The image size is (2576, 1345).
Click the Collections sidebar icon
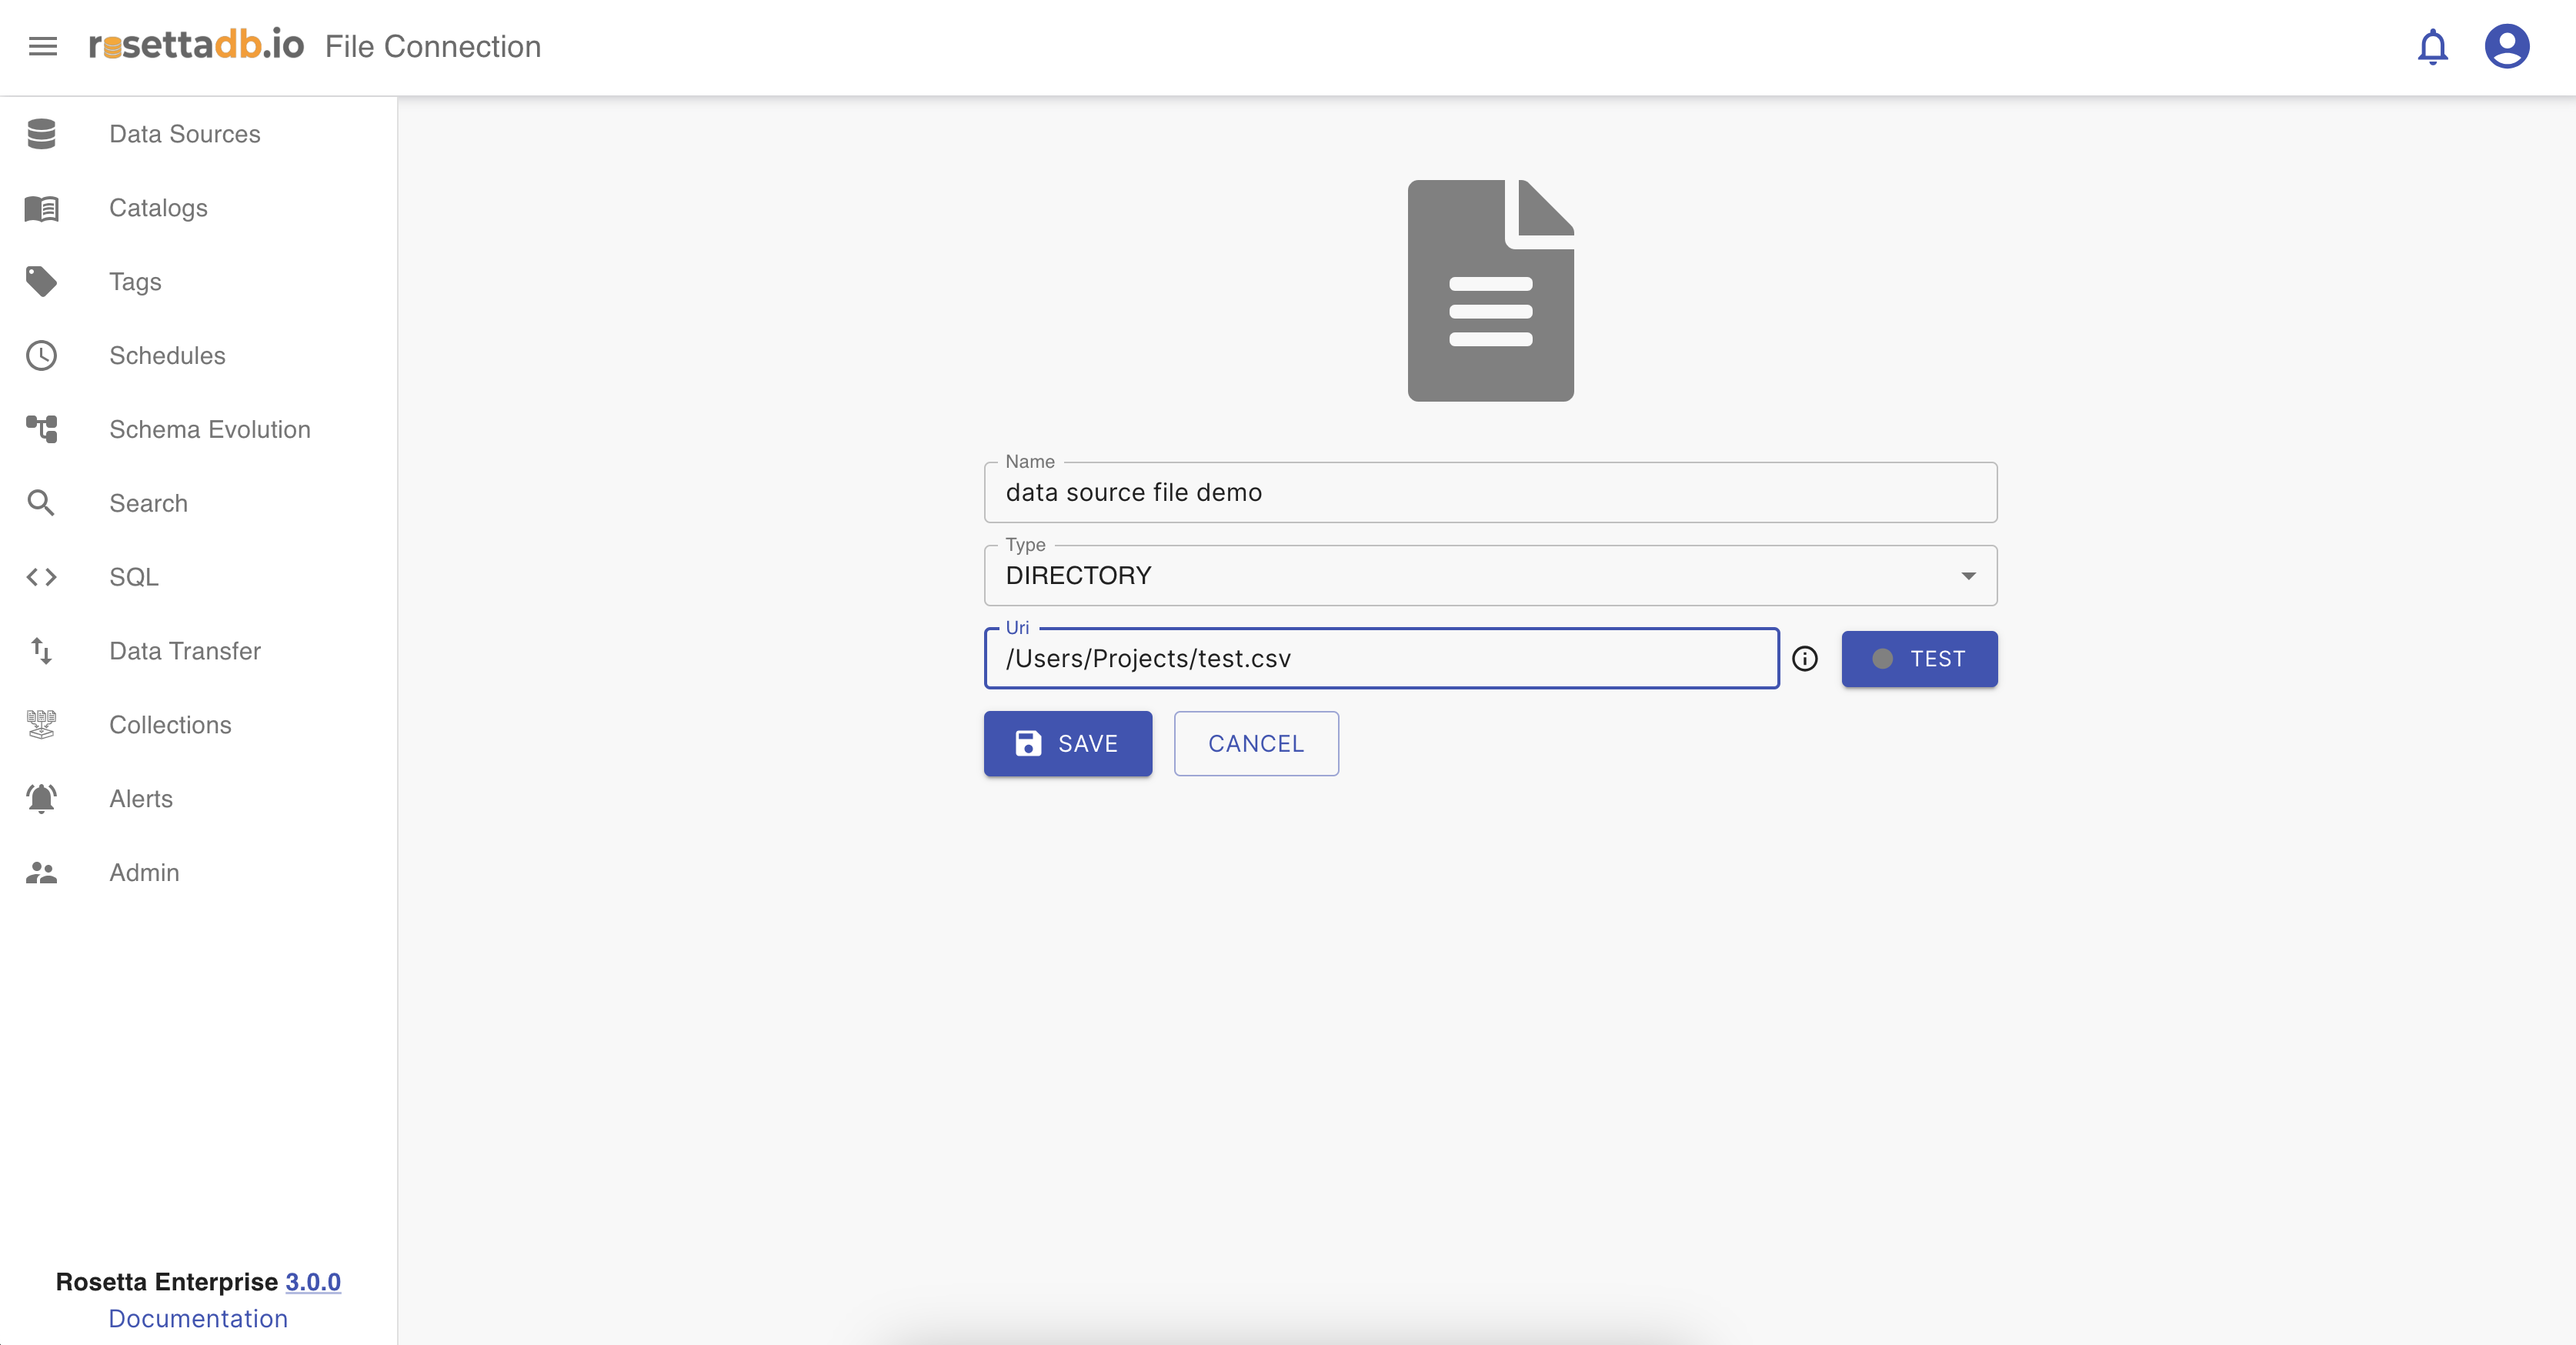click(41, 725)
